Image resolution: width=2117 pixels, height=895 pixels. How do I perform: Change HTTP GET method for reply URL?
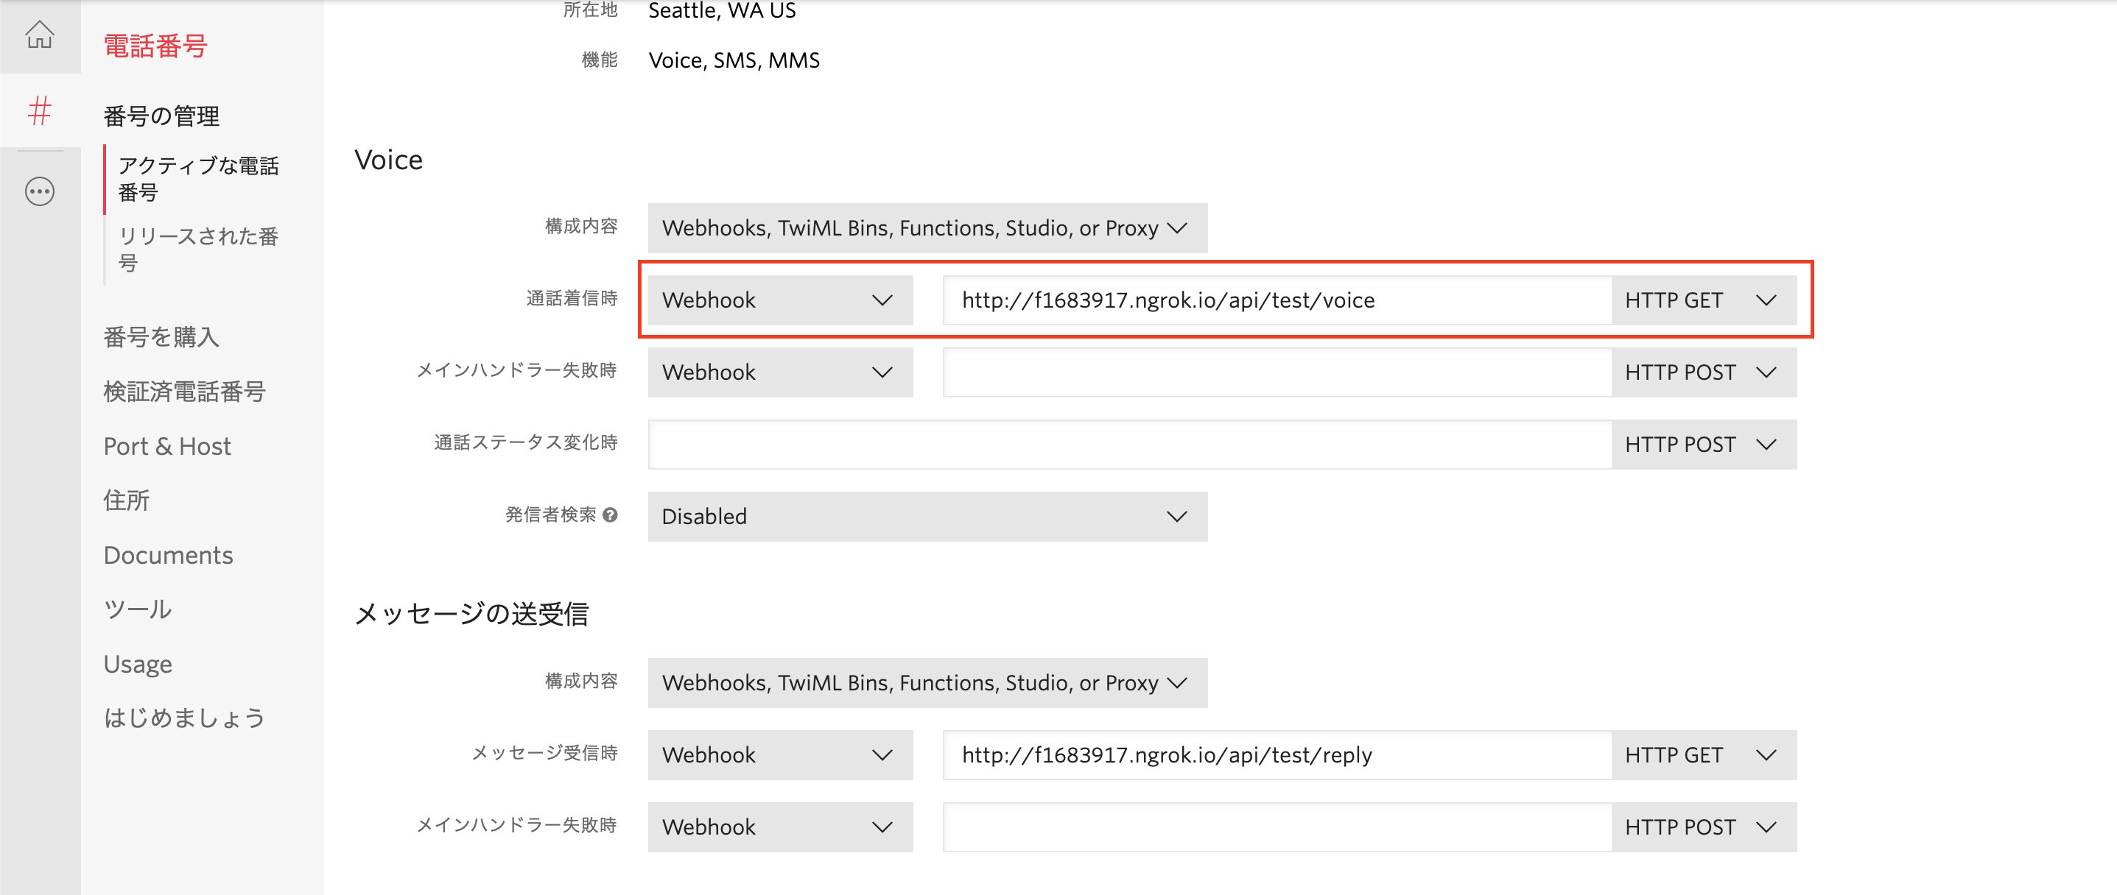pos(1704,755)
